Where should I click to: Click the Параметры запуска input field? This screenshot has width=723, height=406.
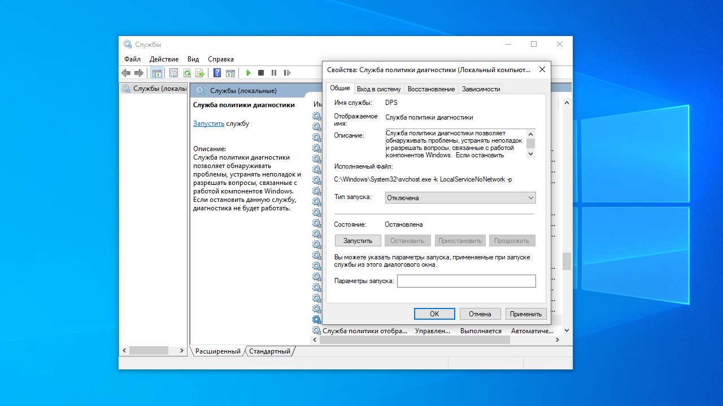[x=466, y=281]
